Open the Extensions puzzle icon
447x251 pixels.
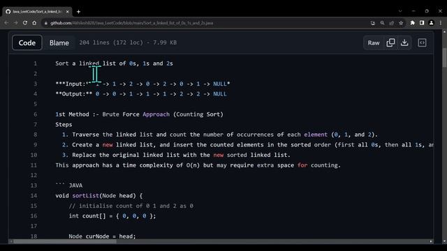tap(413, 23)
